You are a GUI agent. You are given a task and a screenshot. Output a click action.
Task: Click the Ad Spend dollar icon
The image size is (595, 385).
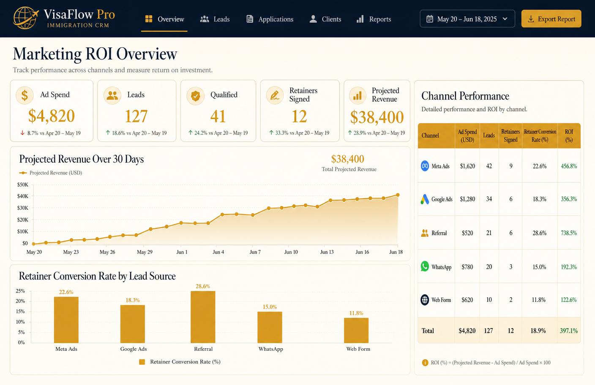coord(25,95)
